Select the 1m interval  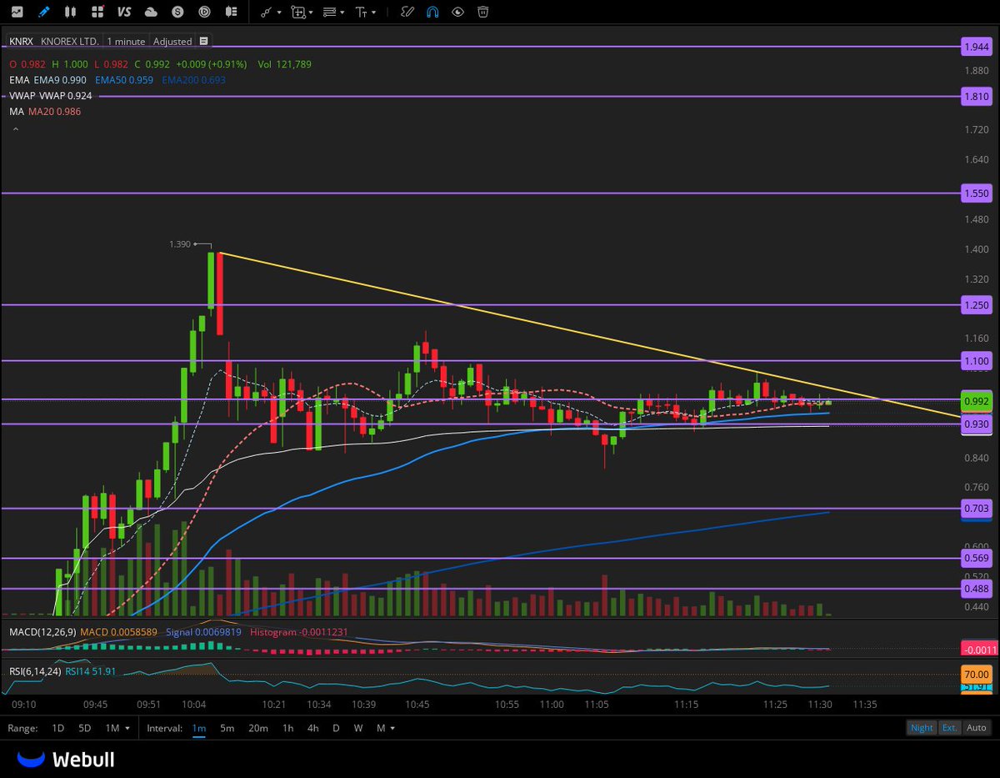coord(199,728)
